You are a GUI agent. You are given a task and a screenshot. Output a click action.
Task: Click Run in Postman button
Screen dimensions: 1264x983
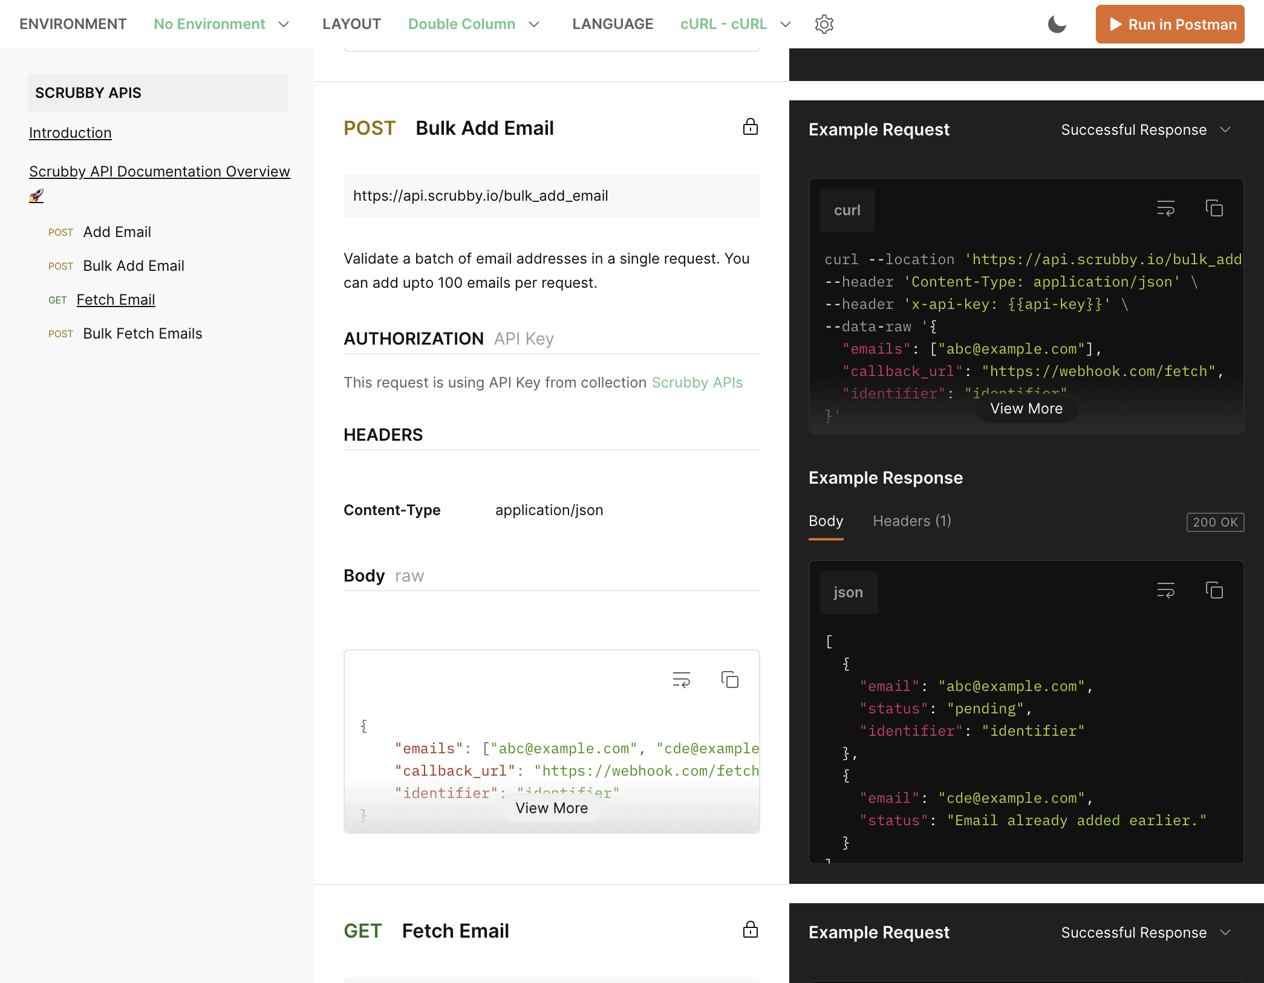[x=1170, y=24]
